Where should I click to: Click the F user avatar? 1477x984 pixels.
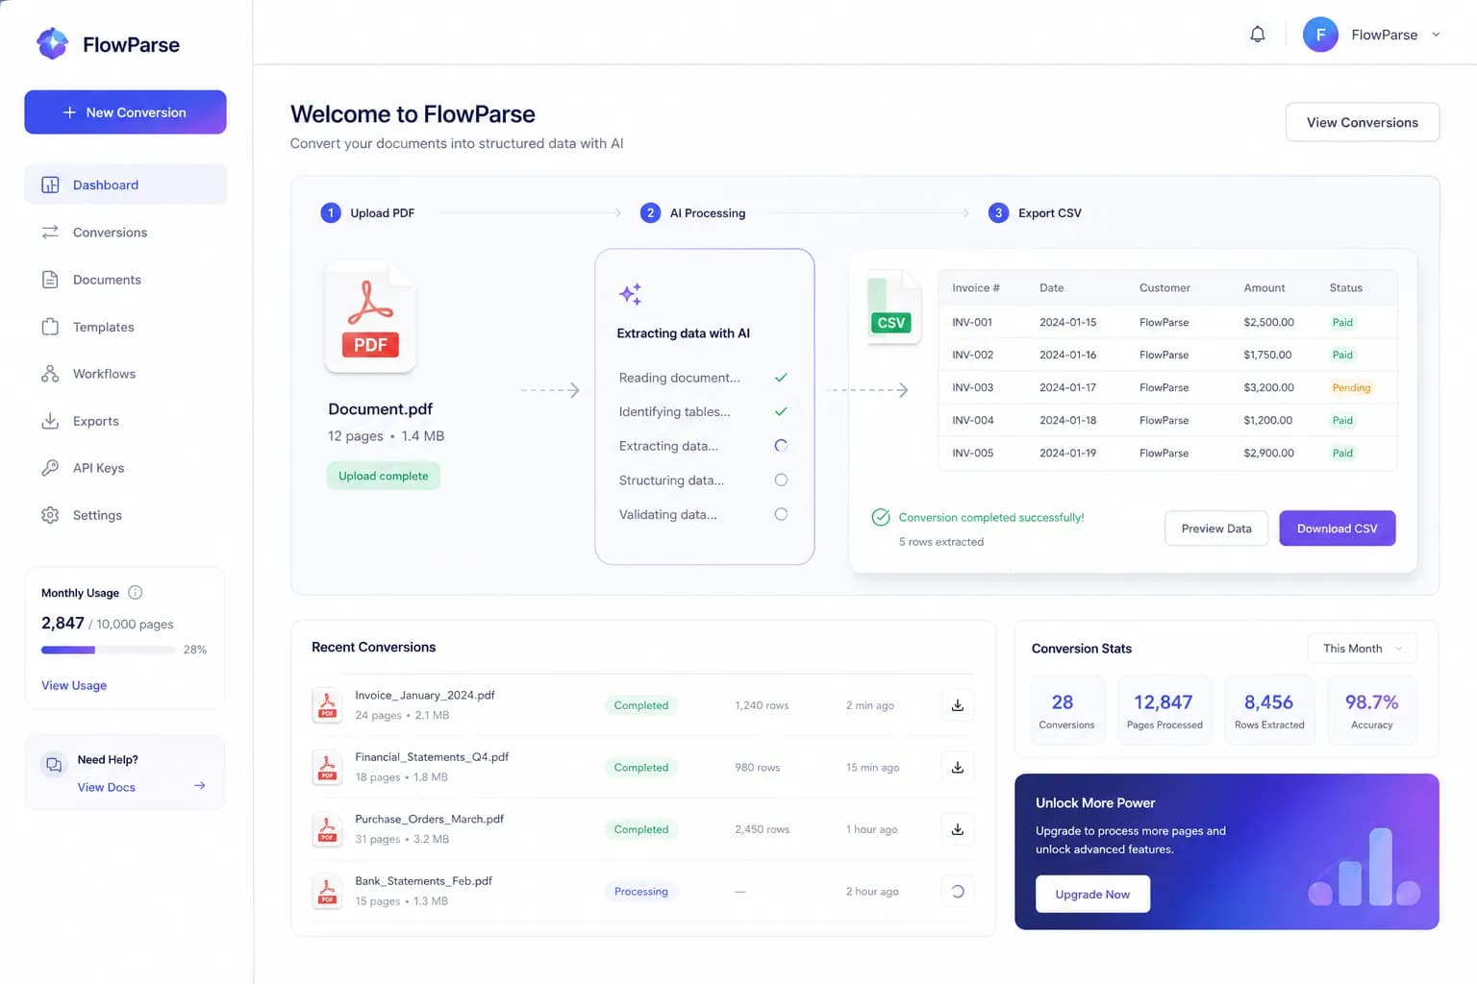click(1320, 35)
